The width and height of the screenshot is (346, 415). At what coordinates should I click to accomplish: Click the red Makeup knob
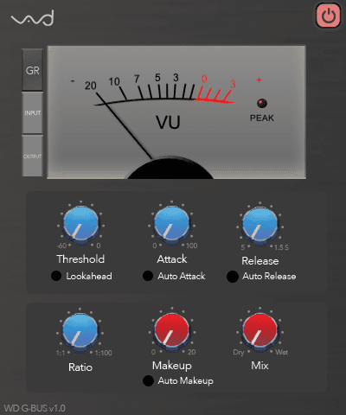pyautogui.click(x=172, y=330)
